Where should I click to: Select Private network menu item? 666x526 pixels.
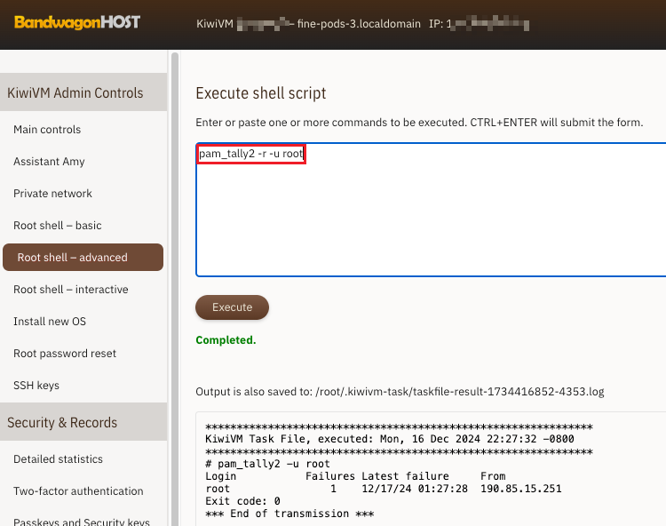pyautogui.click(x=52, y=194)
